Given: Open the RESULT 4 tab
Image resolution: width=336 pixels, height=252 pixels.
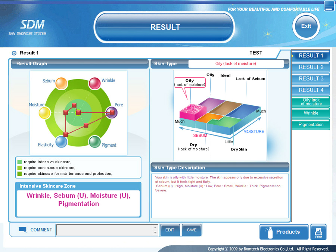Looking at the screenshot, I should (x=311, y=90).
